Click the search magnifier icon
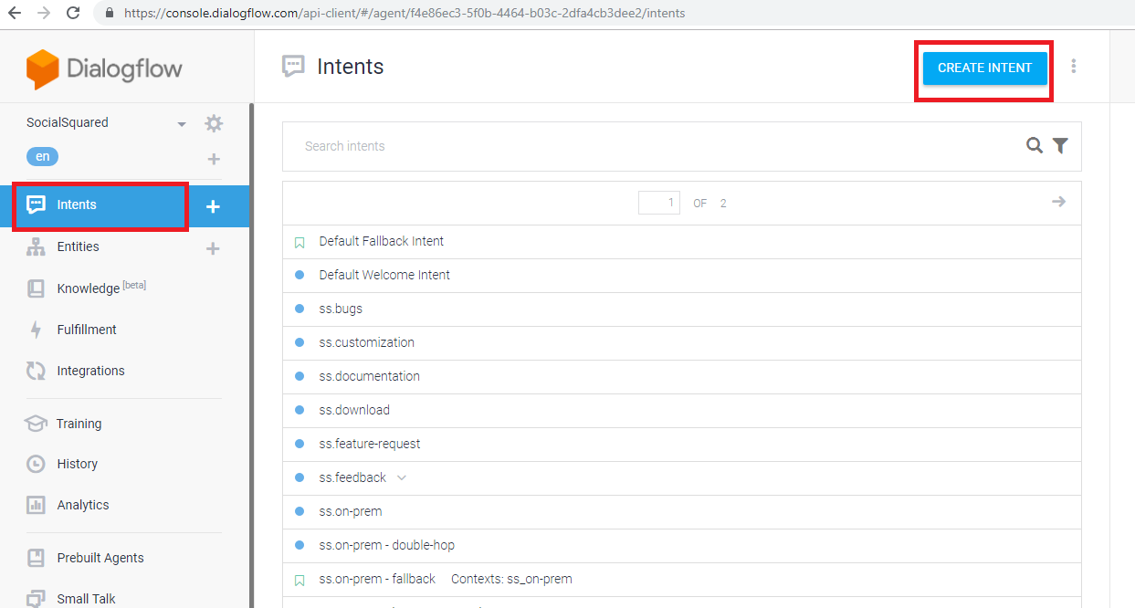The height and width of the screenshot is (608, 1135). [x=1034, y=146]
